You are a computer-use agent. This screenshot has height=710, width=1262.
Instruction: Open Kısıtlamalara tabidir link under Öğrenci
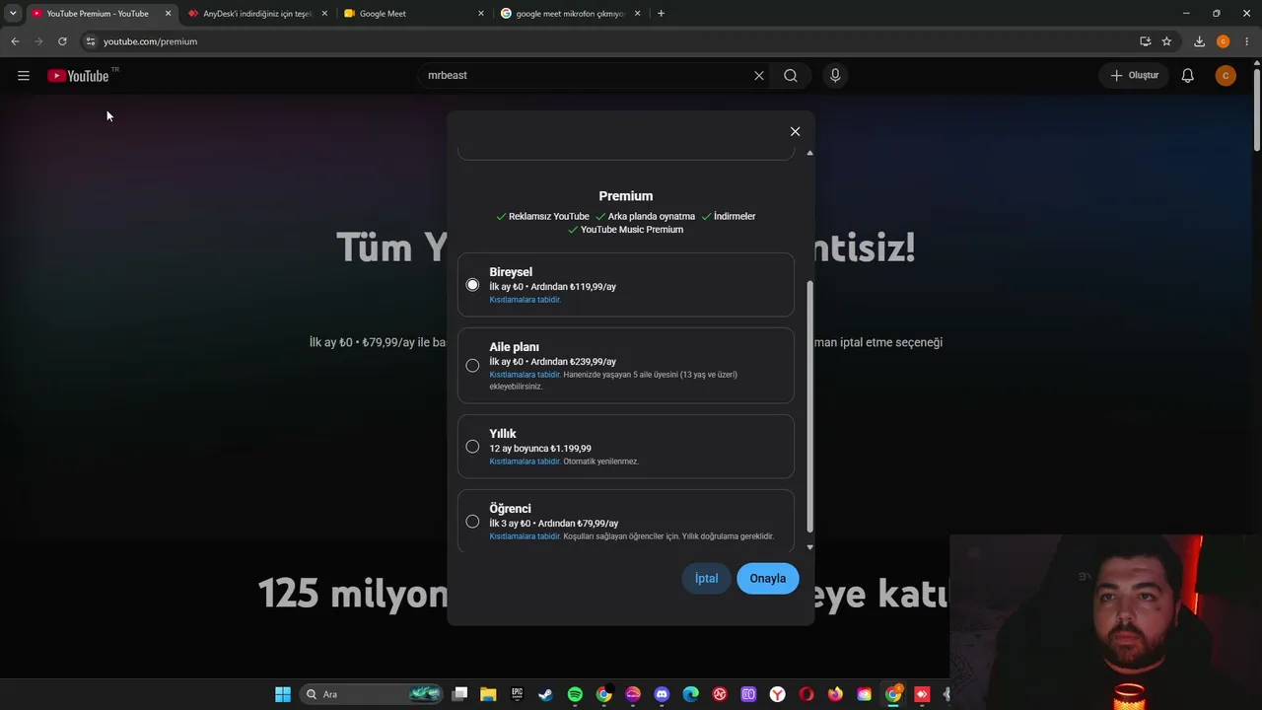[525, 536]
